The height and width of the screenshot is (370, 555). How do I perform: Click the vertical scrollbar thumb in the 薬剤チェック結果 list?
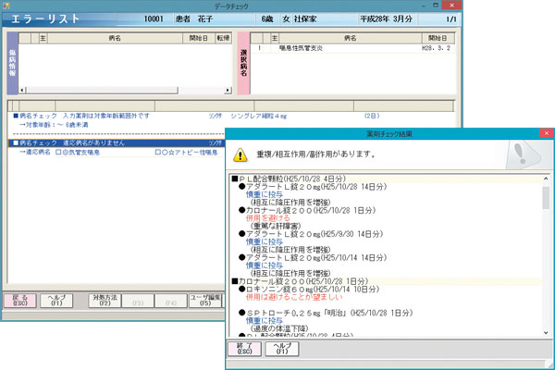pyautogui.click(x=546, y=198)
